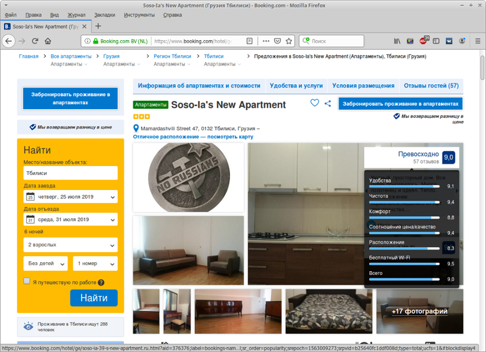The image size is (486, 352).
Task: Toggle Reader View icon in address bar
Action: click(x=249, y=41)
